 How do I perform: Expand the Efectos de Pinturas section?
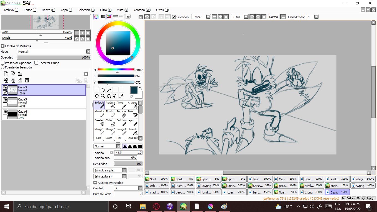point(2,46)
